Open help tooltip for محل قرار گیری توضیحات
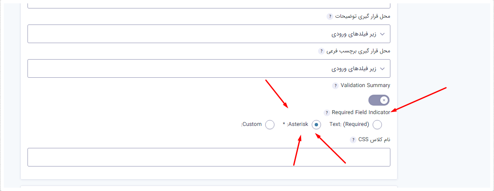The height and width of the screenshot is (191, 494). [329, 16]
